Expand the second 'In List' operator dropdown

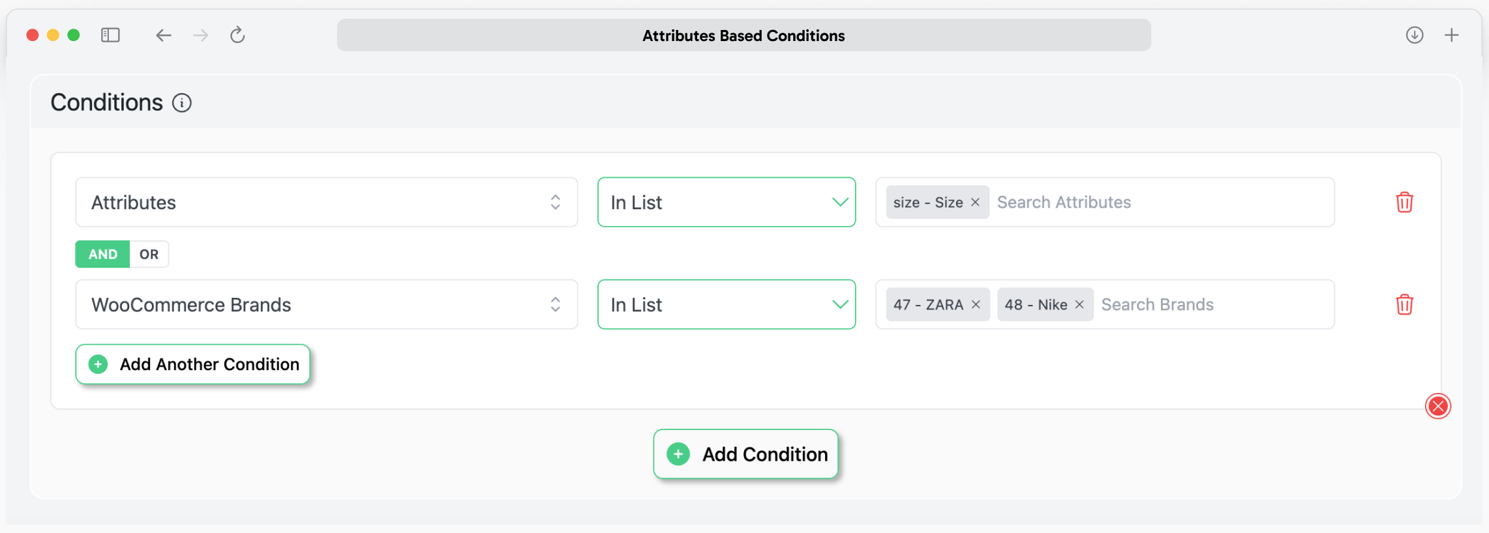[x=726, y=304]
